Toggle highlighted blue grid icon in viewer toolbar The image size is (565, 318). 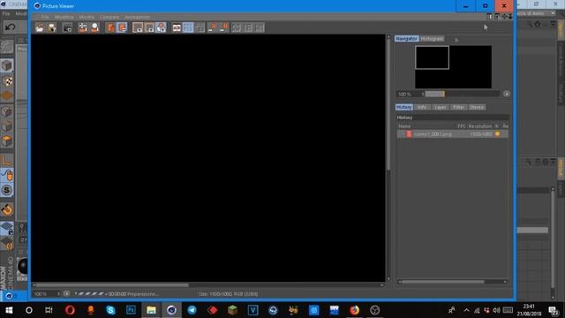[x=188, y=27]
